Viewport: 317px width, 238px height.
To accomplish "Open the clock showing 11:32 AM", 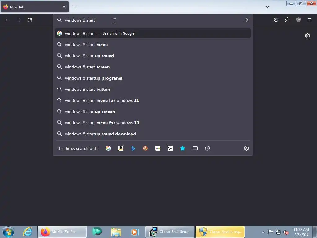I will [x=301, y=232].
